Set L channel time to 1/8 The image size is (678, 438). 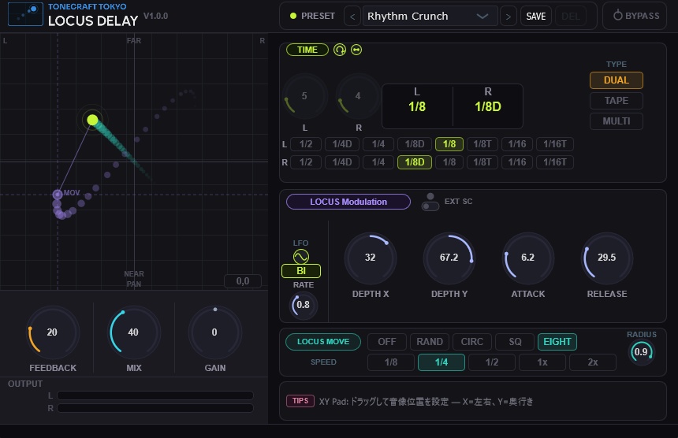pos(449,144)
